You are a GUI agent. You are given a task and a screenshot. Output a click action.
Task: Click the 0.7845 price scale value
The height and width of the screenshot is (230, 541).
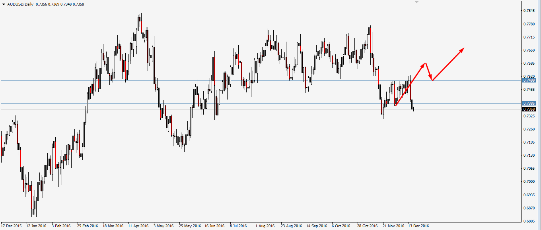[529, 11]
